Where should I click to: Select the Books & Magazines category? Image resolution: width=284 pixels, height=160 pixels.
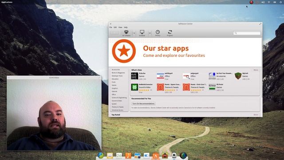pyautogui.click(x=118, y=73)
